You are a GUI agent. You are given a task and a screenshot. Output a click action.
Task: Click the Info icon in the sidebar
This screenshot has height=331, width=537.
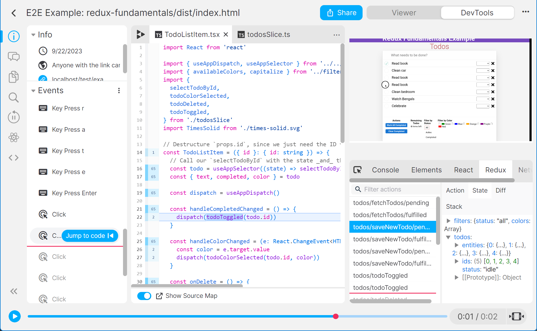click(14, 36)
